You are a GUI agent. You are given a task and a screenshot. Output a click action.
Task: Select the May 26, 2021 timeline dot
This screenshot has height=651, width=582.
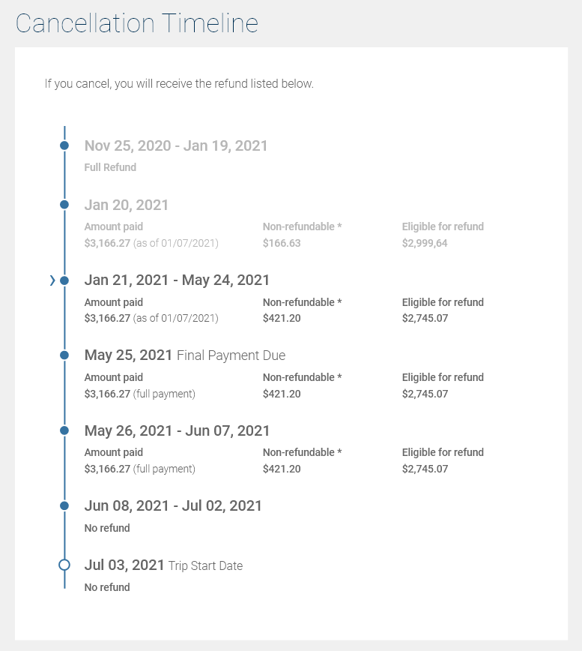click(x=64, y=430)
